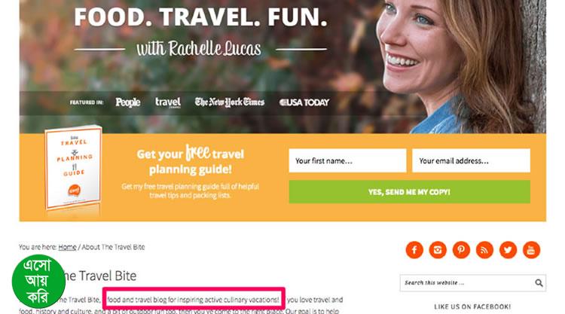The width and height of the screenshot is (565, 314).
Task: Click the green Bengali circle badge
Action: pos(38,282)
